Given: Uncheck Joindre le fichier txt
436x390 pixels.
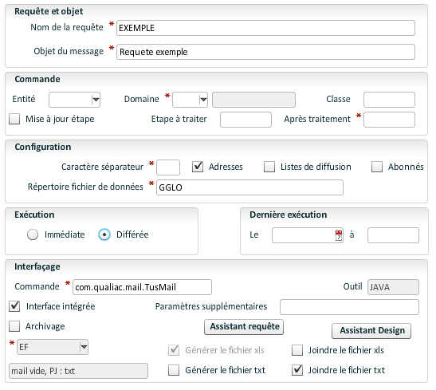Looking at the screenshot, I should click(297, 370).
